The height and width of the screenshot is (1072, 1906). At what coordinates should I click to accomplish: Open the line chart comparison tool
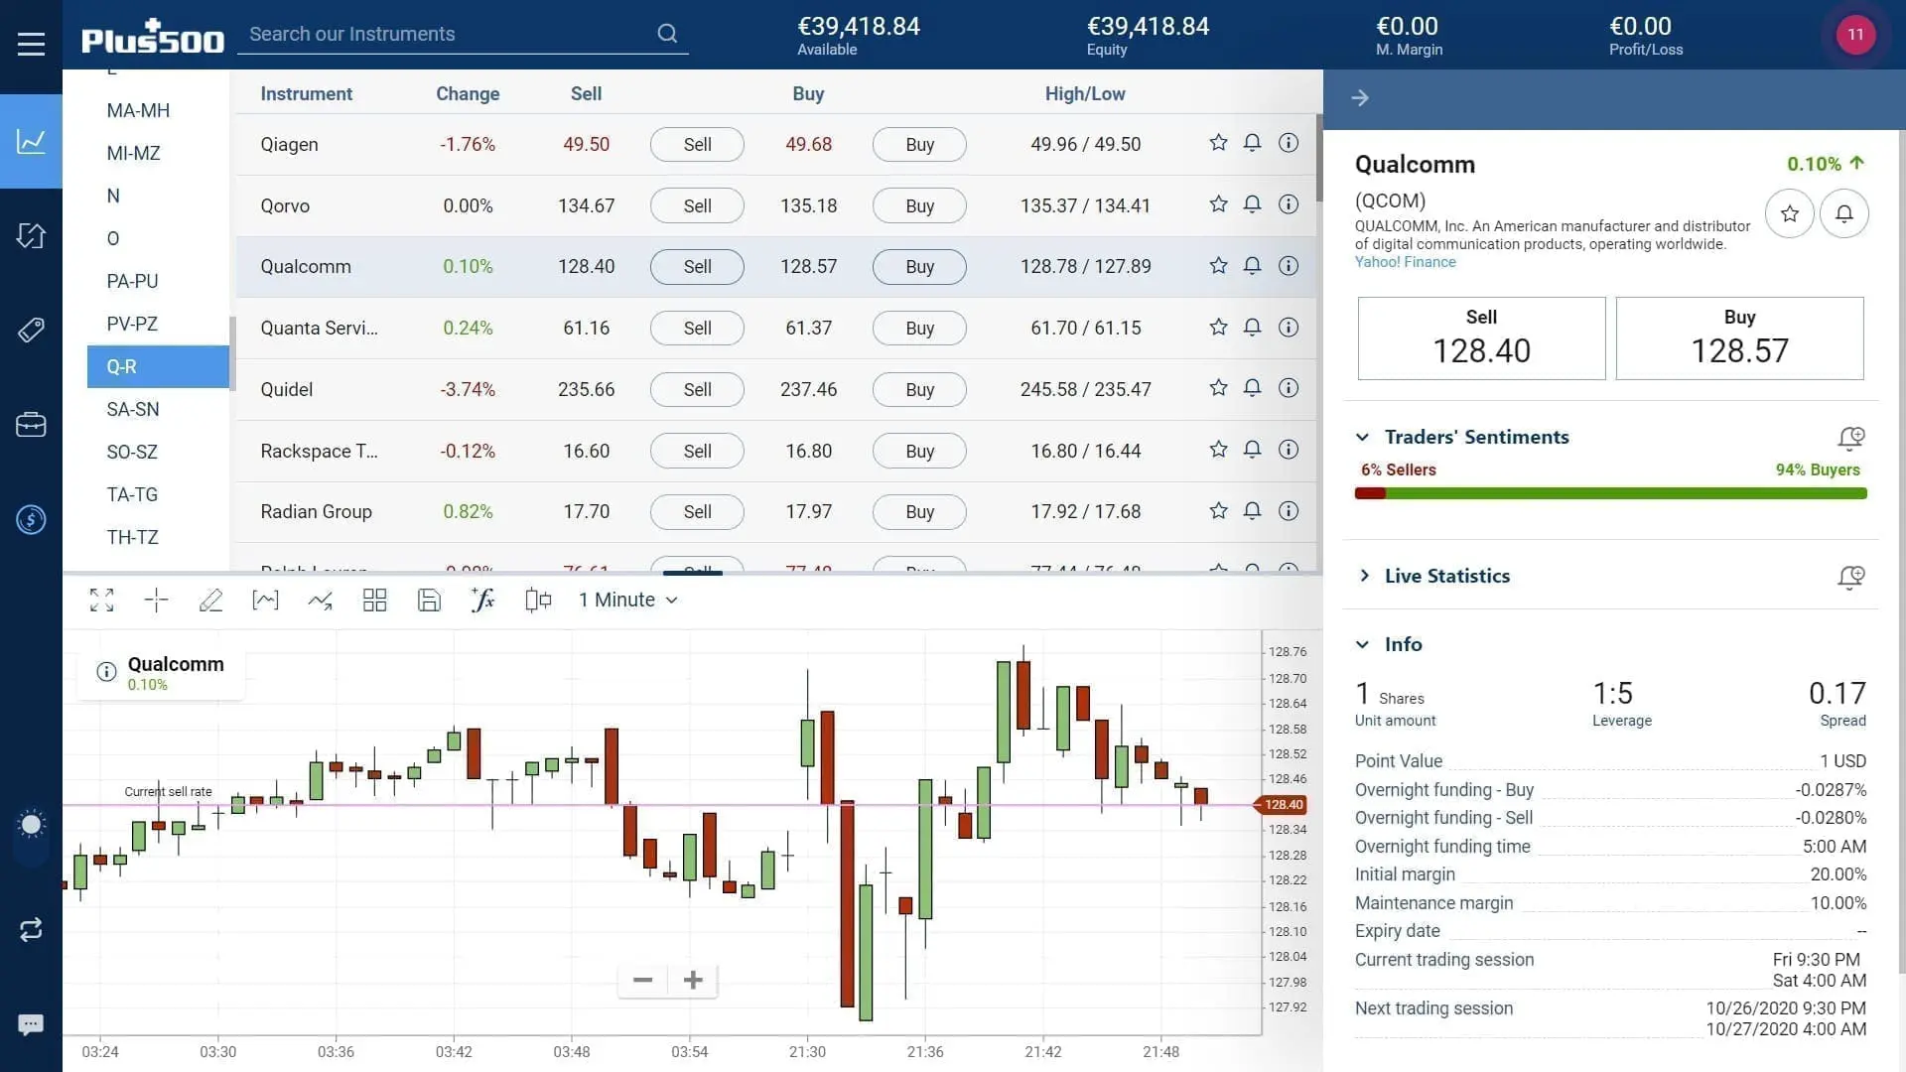[x=320, y=600]
